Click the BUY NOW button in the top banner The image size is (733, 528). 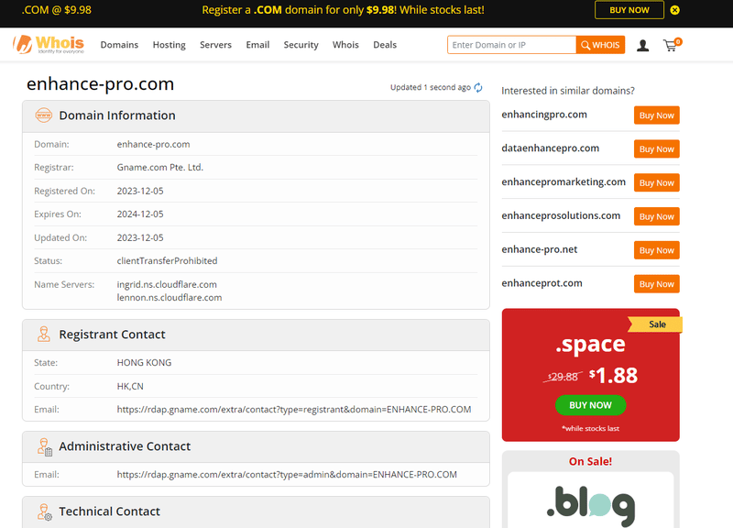coord(629,10)
